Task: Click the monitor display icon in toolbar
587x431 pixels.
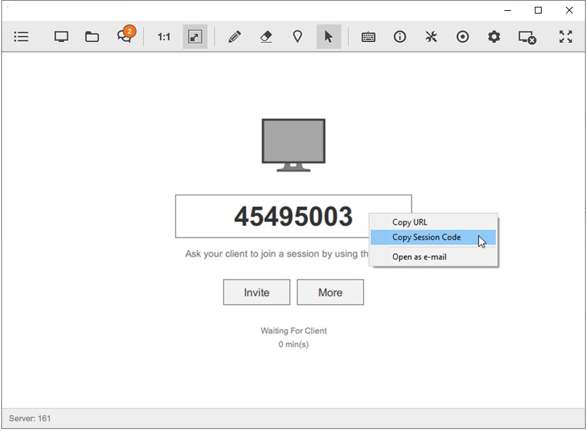Action: tap(61, 37)
